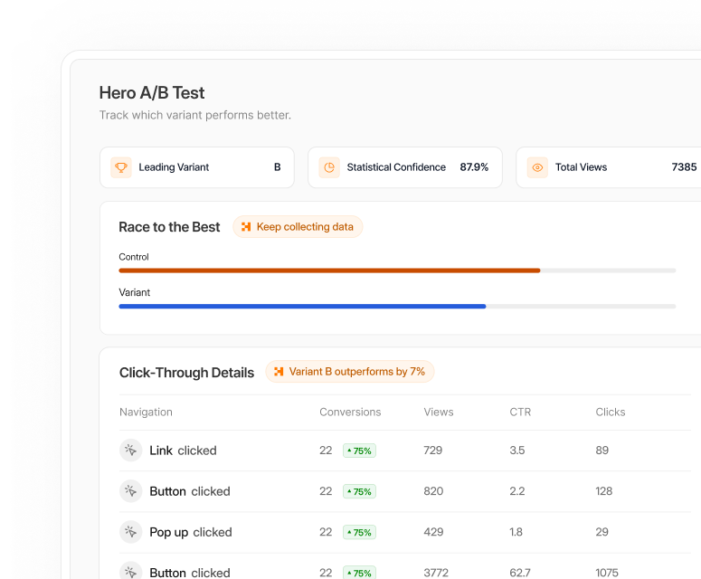Click the orange Control progress bar

[x=329, y=271]
